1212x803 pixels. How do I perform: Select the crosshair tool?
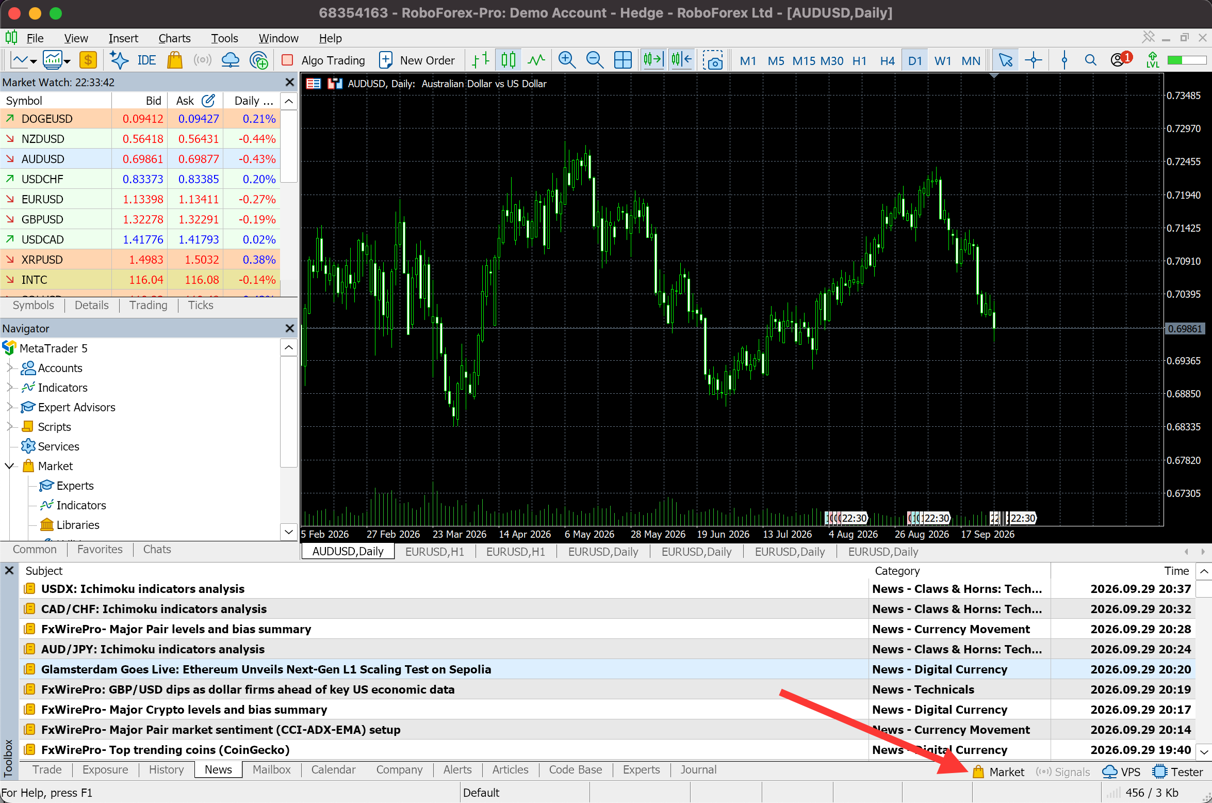click(x=1034, y=60)
